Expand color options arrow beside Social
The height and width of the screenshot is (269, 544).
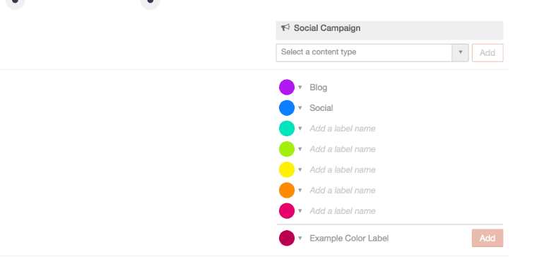(300, 108)
